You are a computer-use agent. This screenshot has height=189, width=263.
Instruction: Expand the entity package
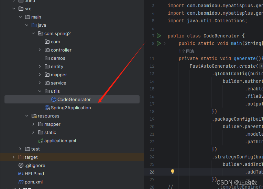click(x=40, y=66)
